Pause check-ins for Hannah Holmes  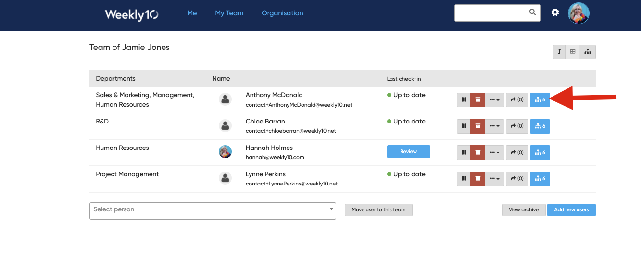[x=464, y=152]
